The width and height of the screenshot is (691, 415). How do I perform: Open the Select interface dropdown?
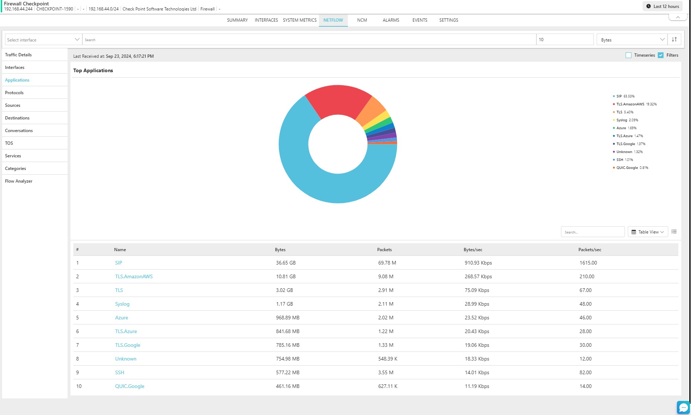(x=42, y=40)
